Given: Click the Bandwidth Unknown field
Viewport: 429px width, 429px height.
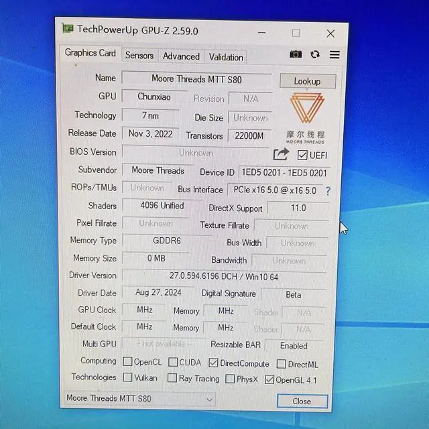Looking at the screenshot, I should 289,261.
